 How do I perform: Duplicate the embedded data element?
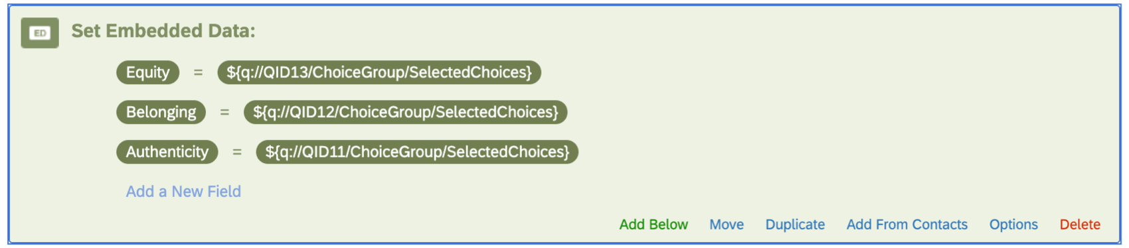pos(795,225)
